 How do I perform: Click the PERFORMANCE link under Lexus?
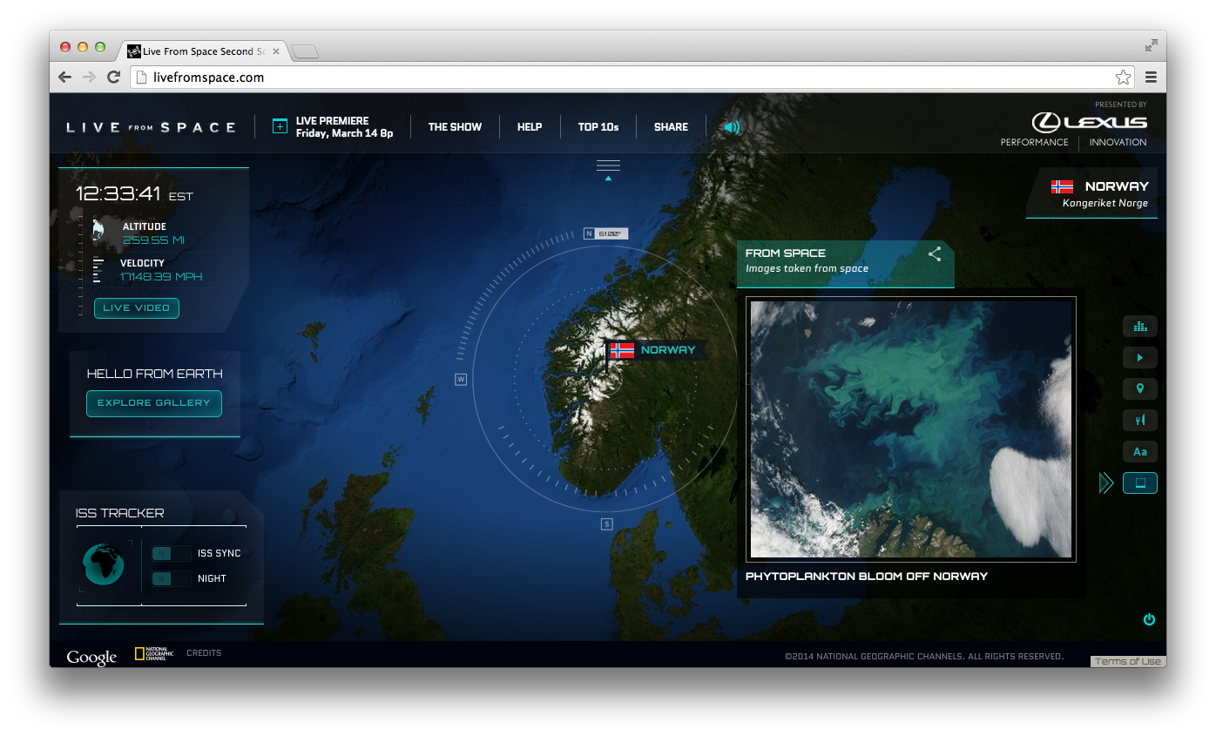click(1034, 142)
